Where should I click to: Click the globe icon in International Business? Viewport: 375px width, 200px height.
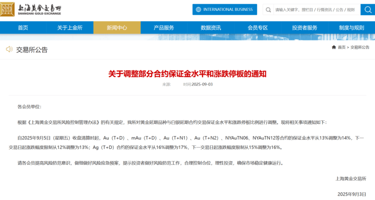pyautogui.click(x=199, y=9)
